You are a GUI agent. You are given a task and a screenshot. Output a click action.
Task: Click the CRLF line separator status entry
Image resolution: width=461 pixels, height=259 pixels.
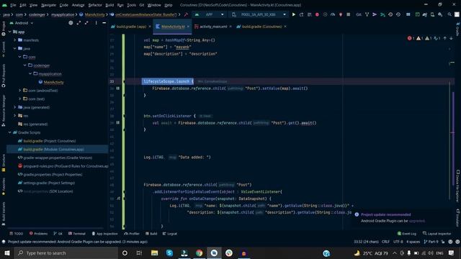click(385, 242)
